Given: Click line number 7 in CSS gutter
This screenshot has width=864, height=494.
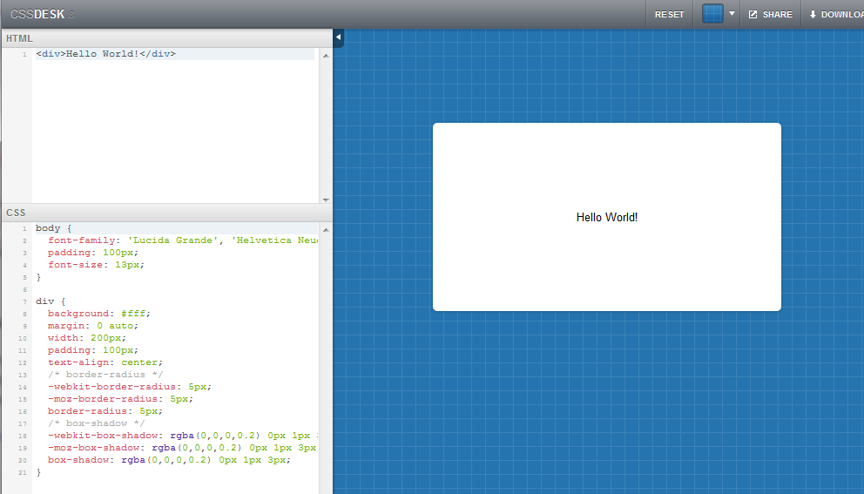Looking at the screenshot, I should 24,301.
